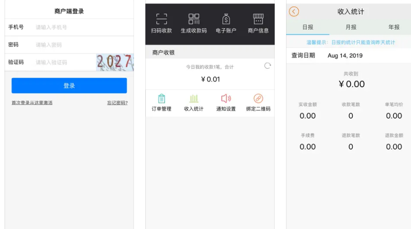Image resolution: width=411 pixels, height=229 pixels.
Task: Click the blue 登录 button
Action: (x=69, y=85)
